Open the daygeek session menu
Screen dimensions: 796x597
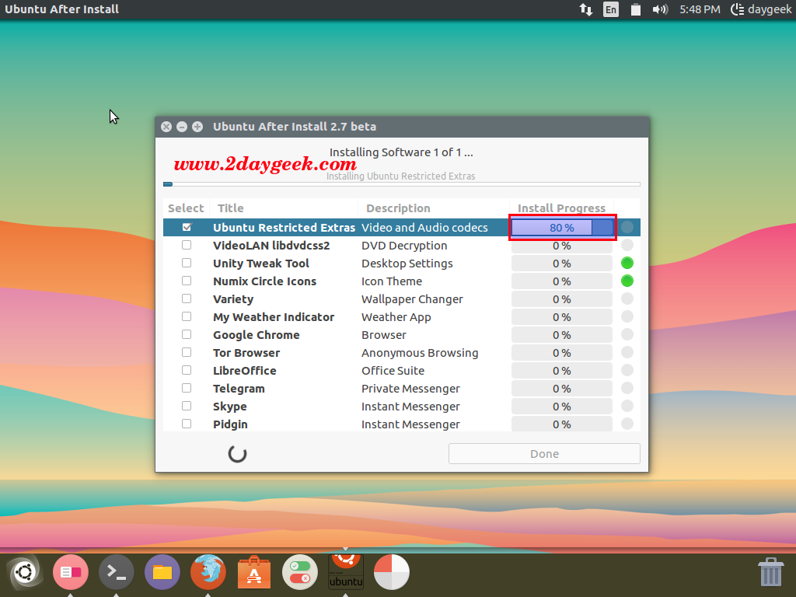760,9
